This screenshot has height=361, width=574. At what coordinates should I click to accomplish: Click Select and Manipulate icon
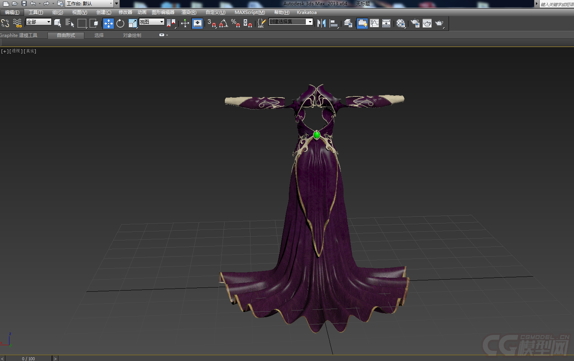click(x=185, y=23)
